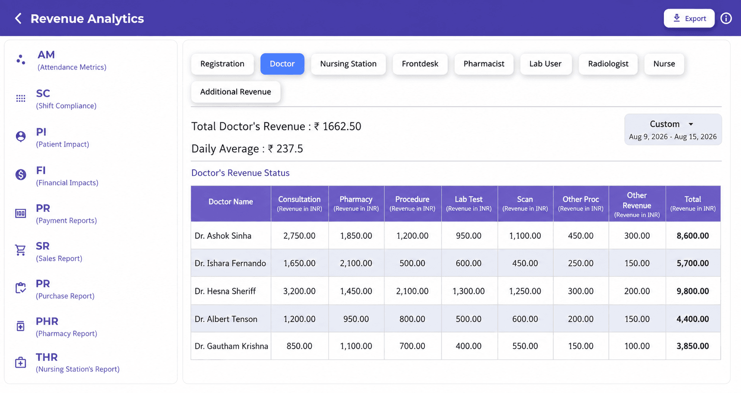Screen dimensions: 741x393
Task: Select the Doctor tab
Action: pos(282,64)
